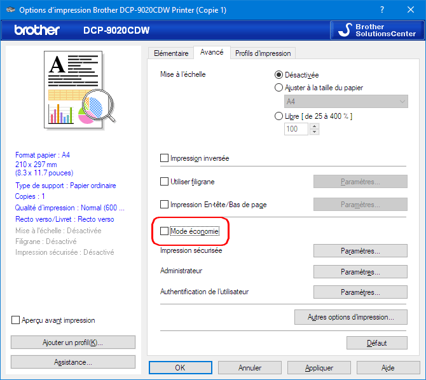The image size is (426, 380).
Task: Switch to the Élémentaire tab
Action: pyautogui.click(x=171, y=53)
